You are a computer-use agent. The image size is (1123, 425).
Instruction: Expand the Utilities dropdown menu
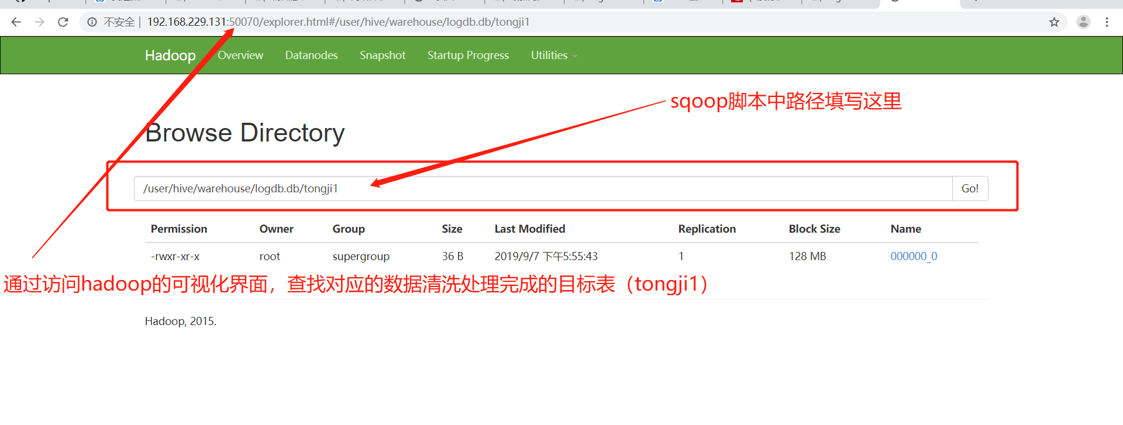coord(554,55)
